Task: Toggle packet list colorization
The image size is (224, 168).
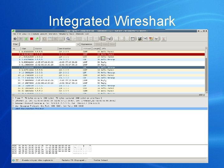Action: (103, 39)
